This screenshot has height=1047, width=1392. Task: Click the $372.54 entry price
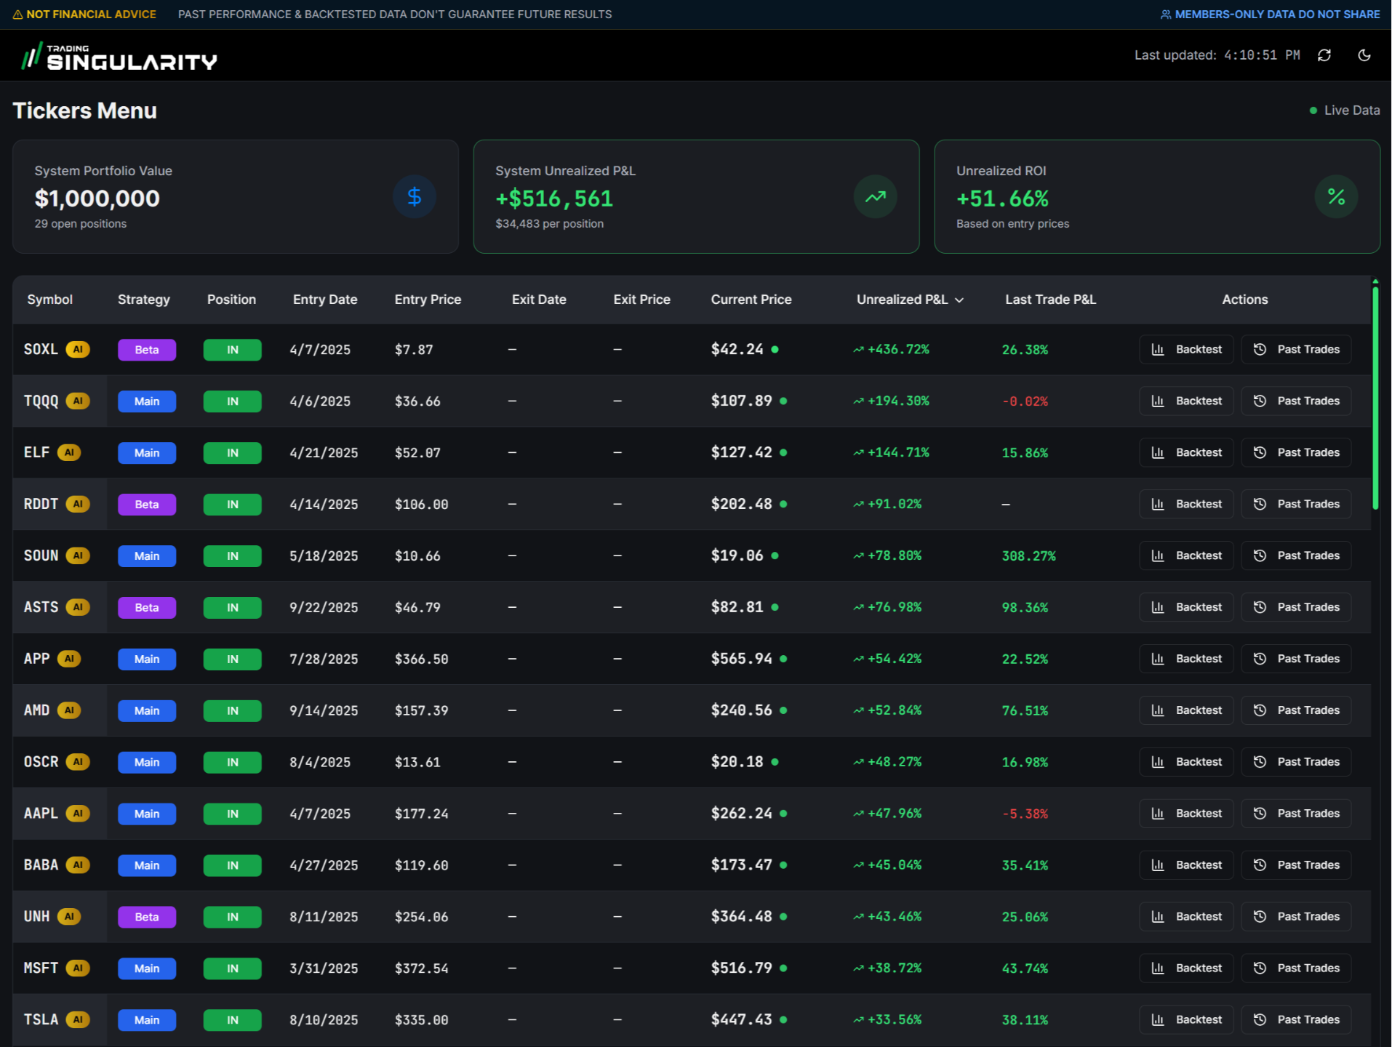[x=422, y=968]
